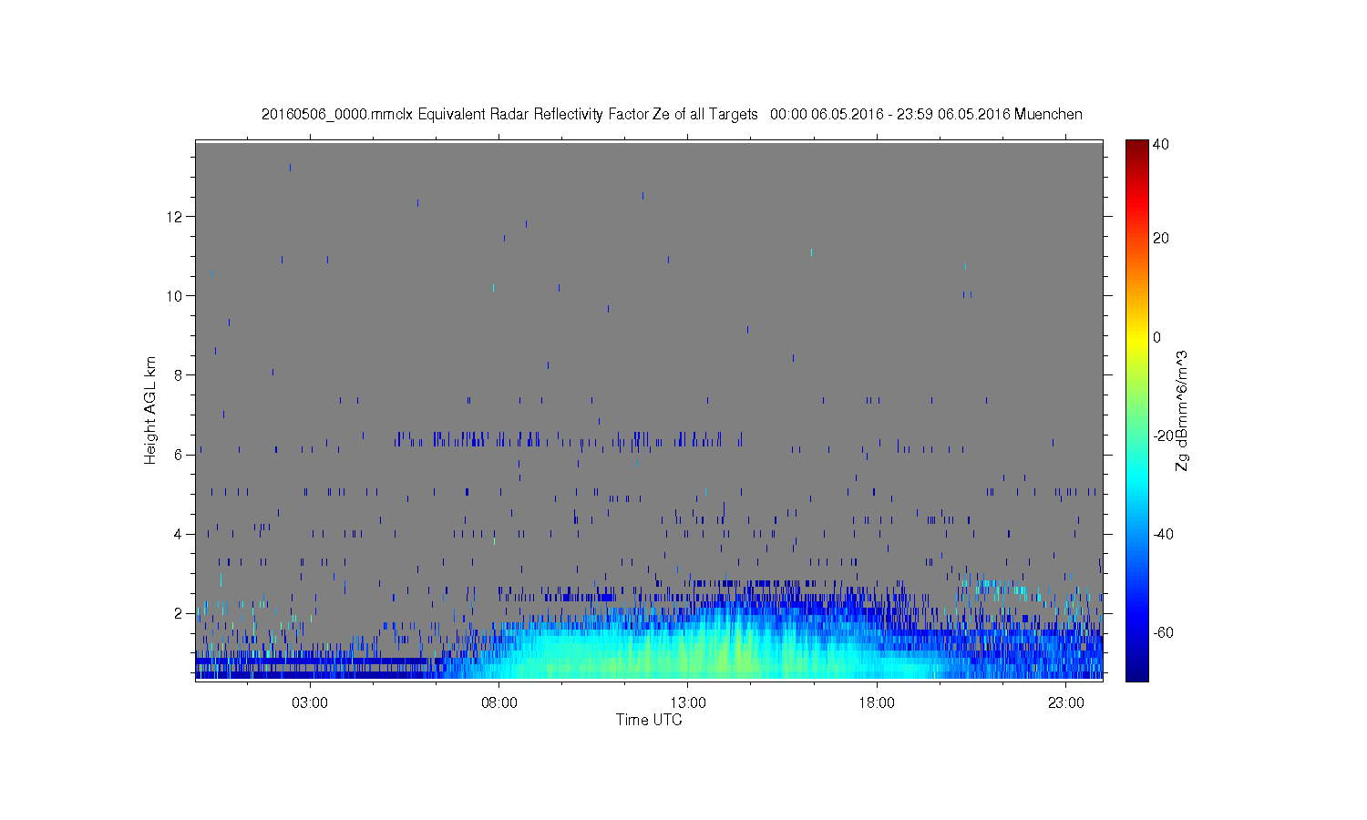Screen dimensions: 1367x820
Task: Click the height tick label 8
Action: 180,375
